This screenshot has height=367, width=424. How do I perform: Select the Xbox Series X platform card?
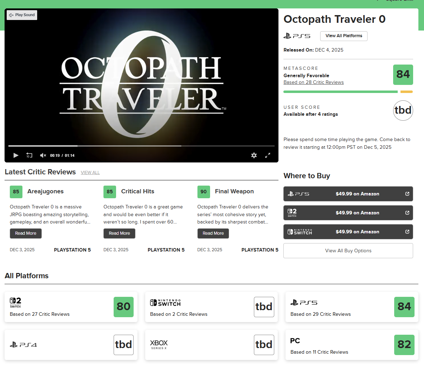click(211, 345)
